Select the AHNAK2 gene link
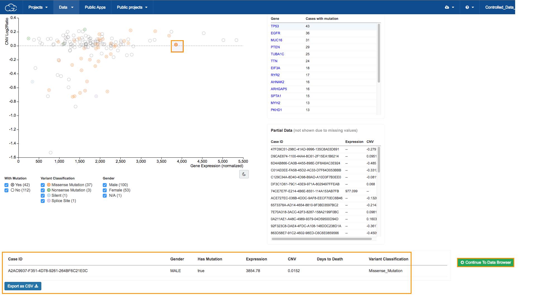 [278, 82]
